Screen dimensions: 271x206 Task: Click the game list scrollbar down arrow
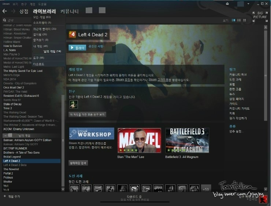click(x=63, y=190)
